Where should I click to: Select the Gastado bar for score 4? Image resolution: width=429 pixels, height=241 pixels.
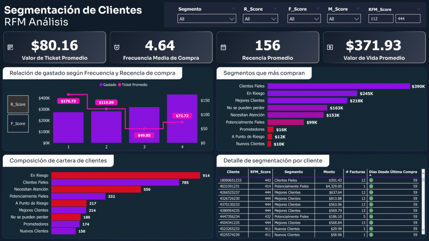[182, 119]
